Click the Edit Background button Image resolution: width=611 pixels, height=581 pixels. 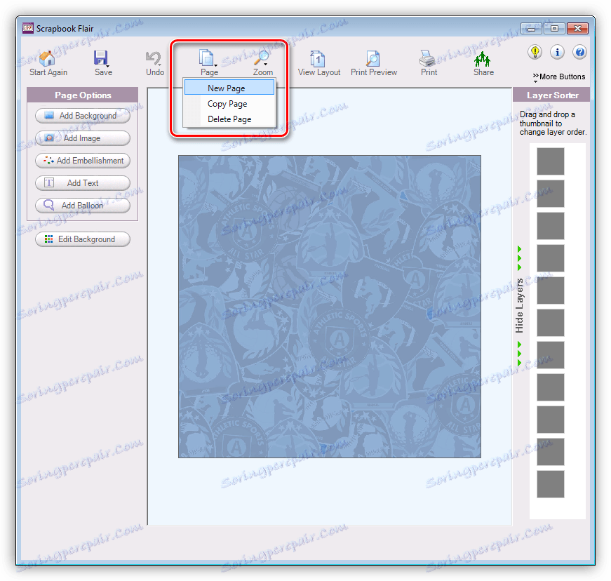tap(83, 239)
